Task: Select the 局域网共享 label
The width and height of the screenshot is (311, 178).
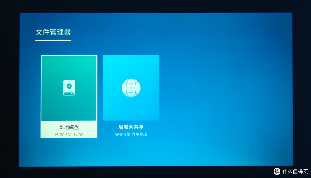Action: click(x=131, y=127)
